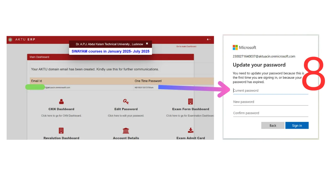This screenshot has width=331, height=174.
Task: Click 'Click here to edit your password.' text
Action: click(126, 116)
